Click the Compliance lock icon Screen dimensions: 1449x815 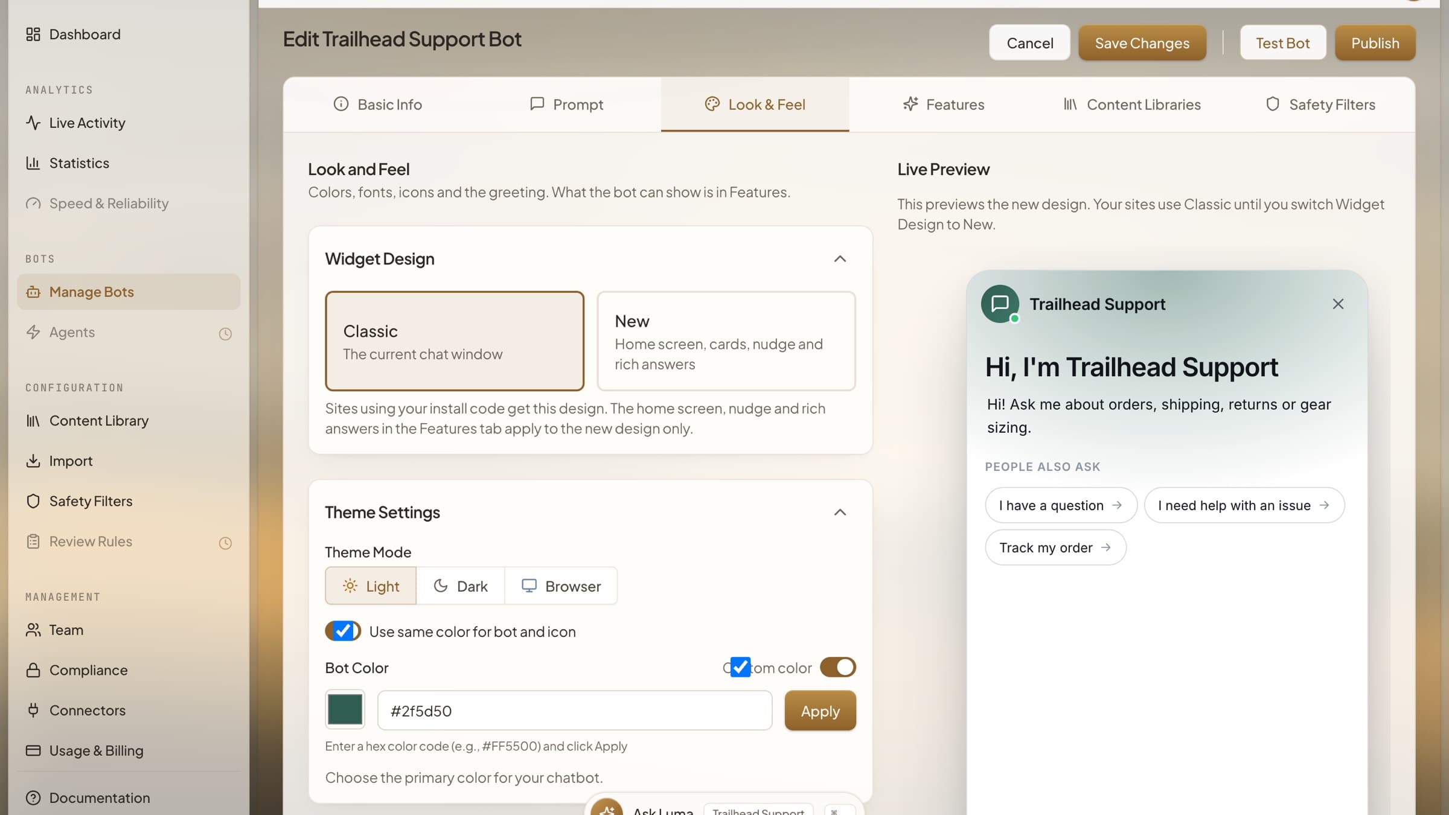click(33, 670)
